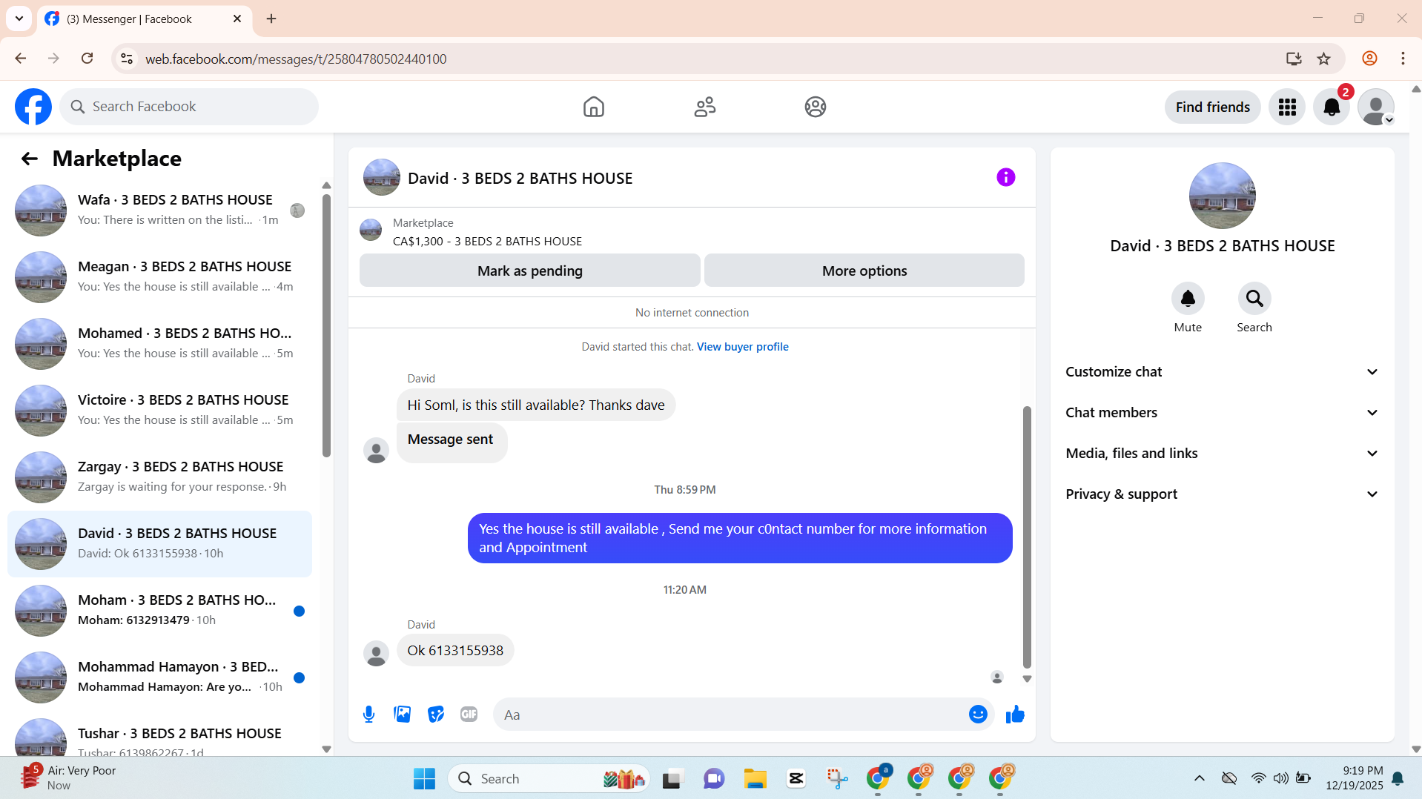The width and height of the screenshot is (1422, 799).
Task: Send a thumbs up like
Action: click(1015, 715)
